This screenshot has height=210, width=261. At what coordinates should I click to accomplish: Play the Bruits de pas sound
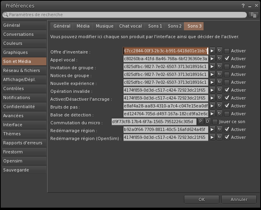click(212, 106)
